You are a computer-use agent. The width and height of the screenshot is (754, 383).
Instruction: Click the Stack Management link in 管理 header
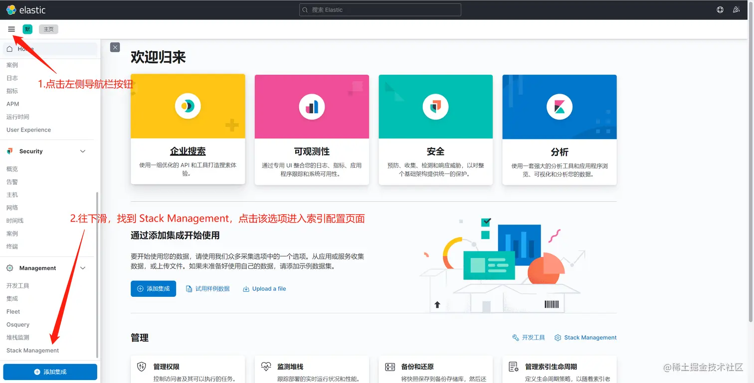[x=585, y=338]
